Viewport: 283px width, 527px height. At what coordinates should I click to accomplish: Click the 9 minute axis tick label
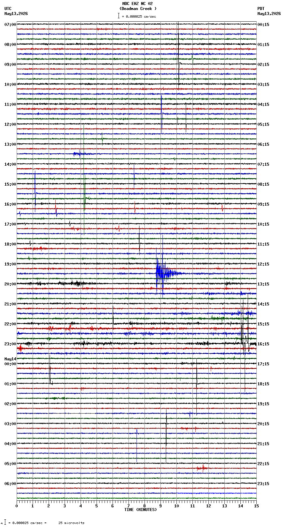pos(160,506)
